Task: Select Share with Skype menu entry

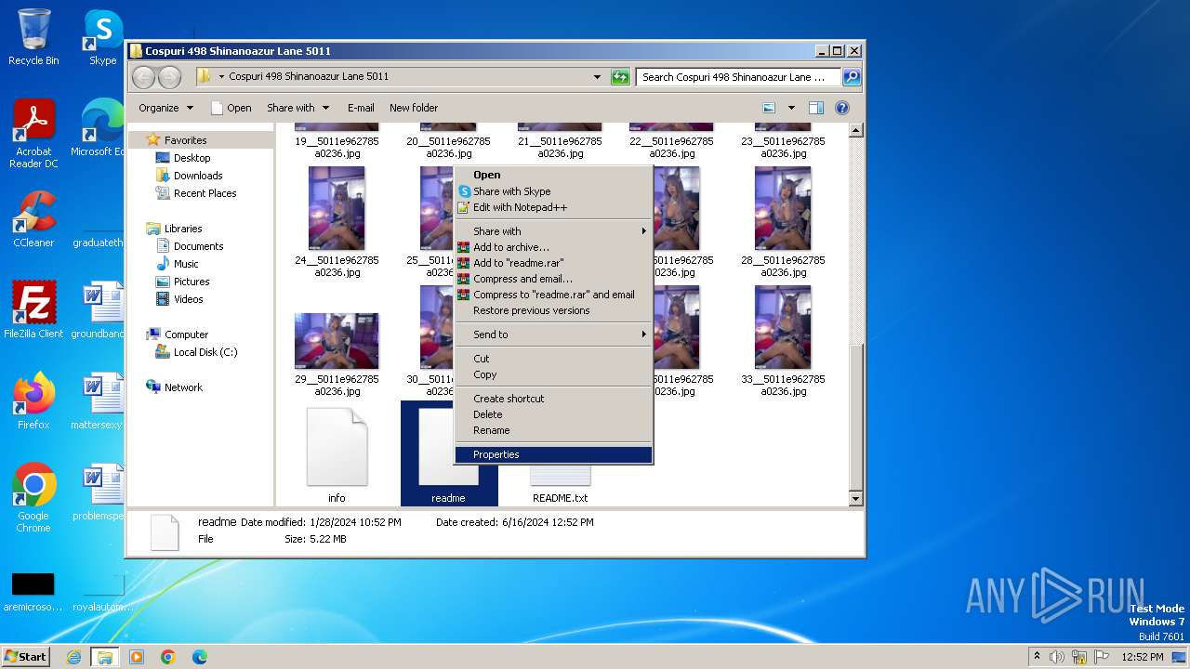Action: pos(554,191)
